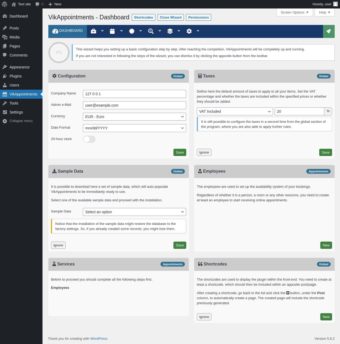Open the VAT Included dropdown
Screen dimensions: 340x344
[235, 111]
